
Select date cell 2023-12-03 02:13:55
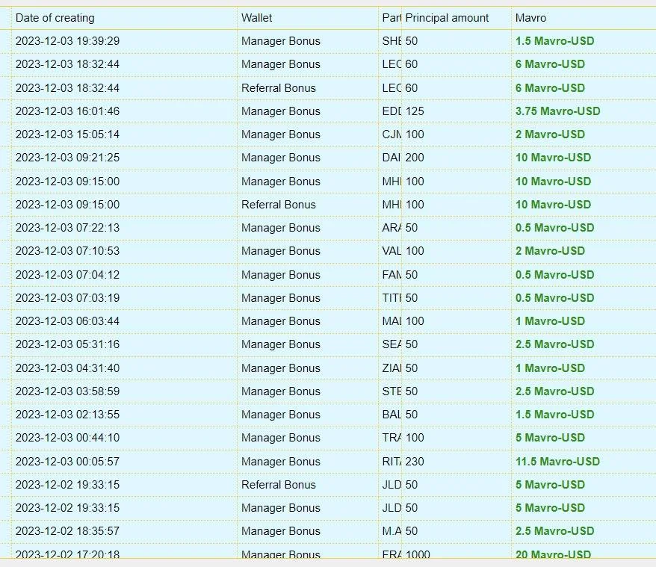click(x=67, y=415)
